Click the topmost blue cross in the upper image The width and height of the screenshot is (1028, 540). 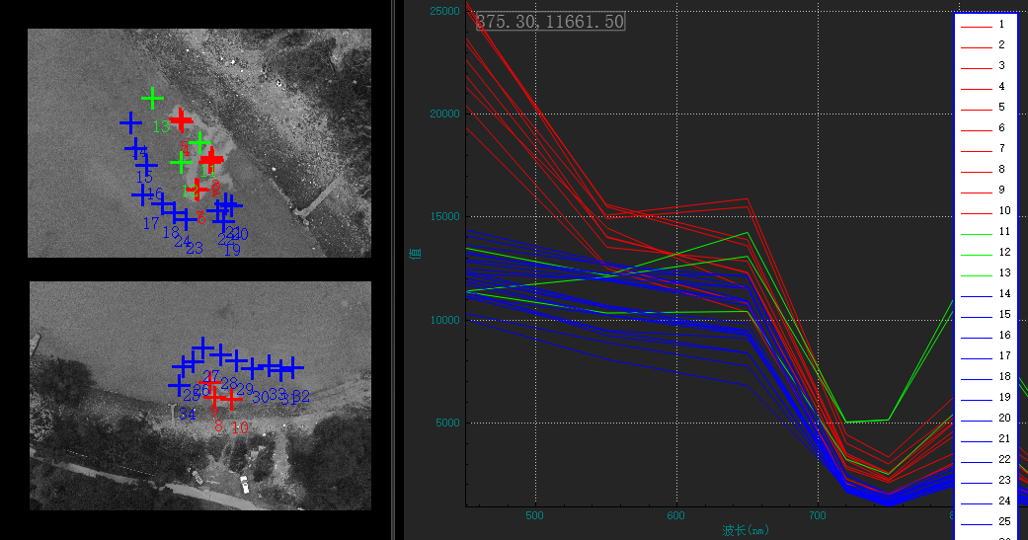point(129,122)
